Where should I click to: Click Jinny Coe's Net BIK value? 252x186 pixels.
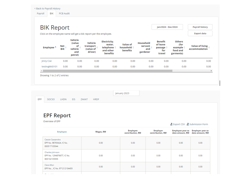click(x=65, y=61)
